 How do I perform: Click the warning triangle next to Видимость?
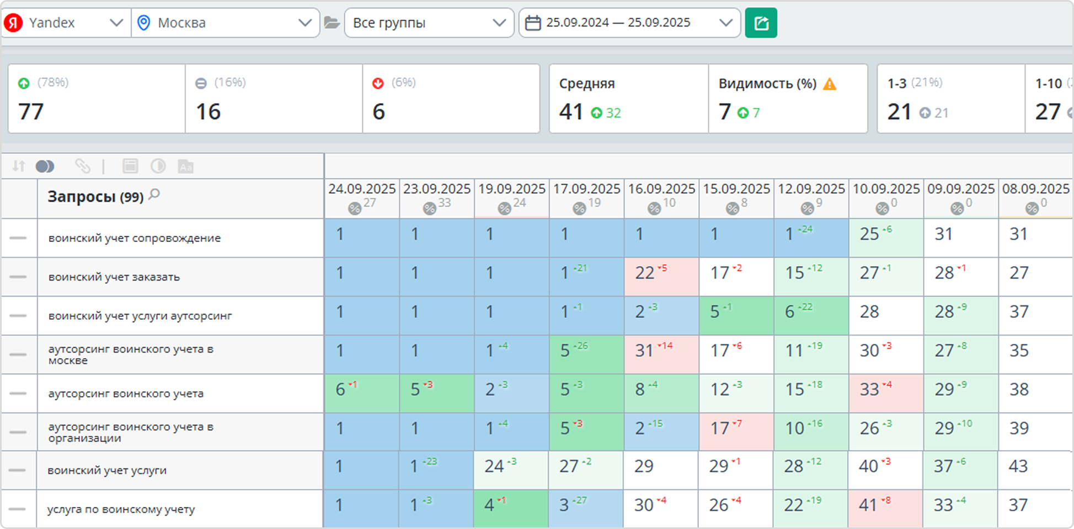pos(829,84)
